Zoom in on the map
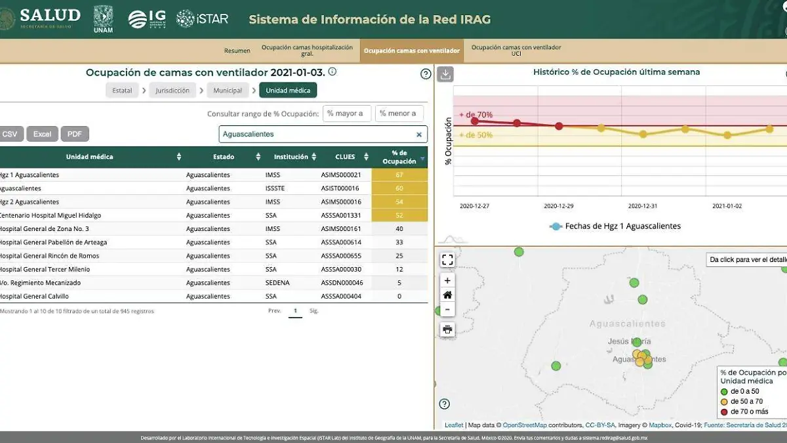Viewport: 787px width, 443px height. (447, 280)
